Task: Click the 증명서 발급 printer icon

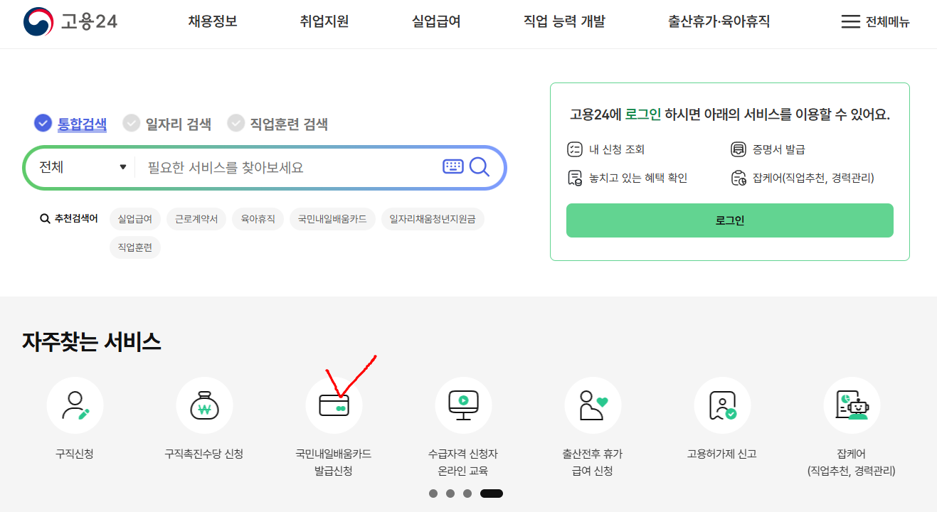Action: point(738,149)
